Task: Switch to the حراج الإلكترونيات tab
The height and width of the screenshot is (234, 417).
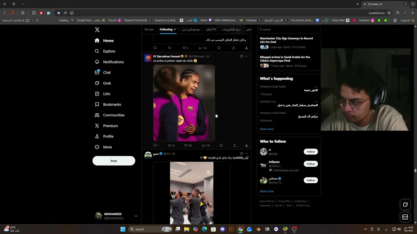Action: [231, 30]
